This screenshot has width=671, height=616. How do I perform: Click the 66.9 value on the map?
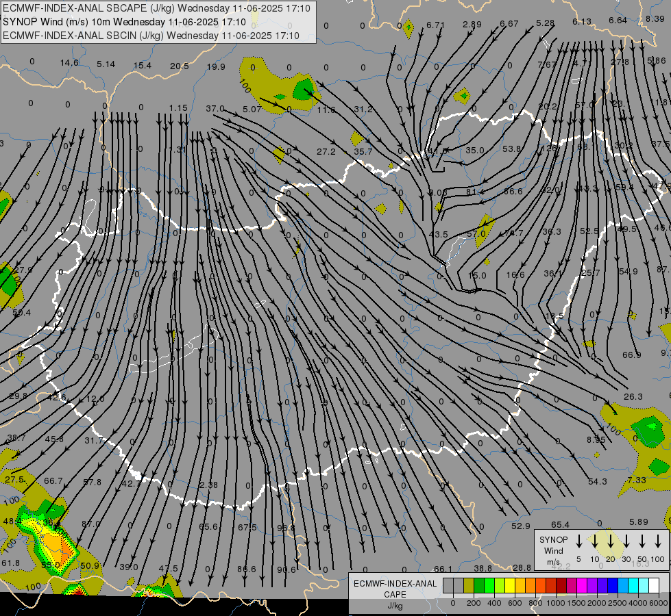click(632, 355)
